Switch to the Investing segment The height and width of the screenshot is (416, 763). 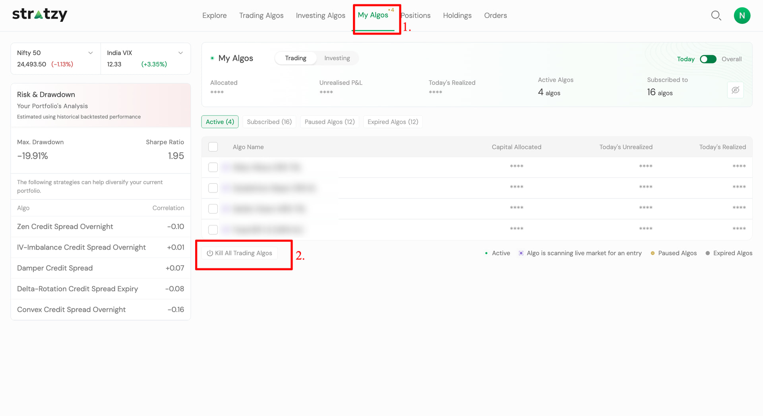[337, 58]
